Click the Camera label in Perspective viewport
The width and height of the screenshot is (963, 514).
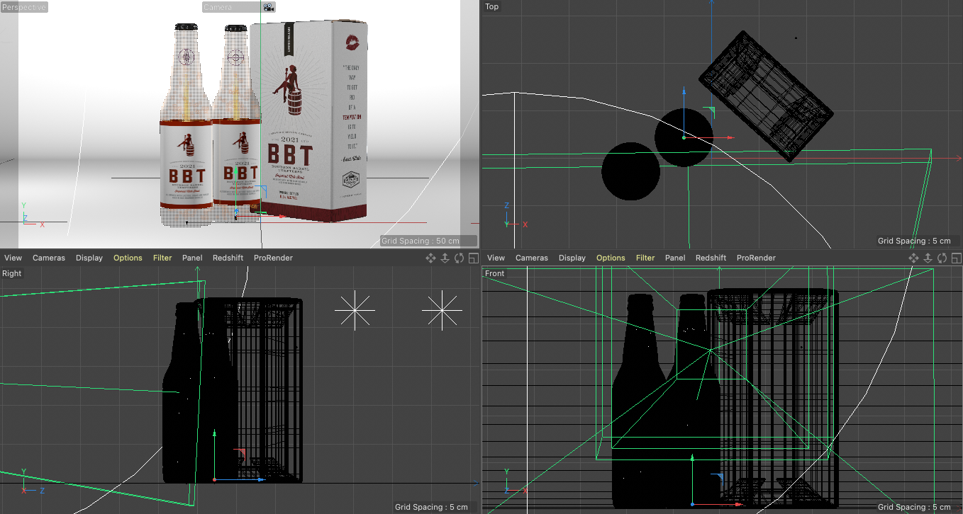[x=218, y=7]
